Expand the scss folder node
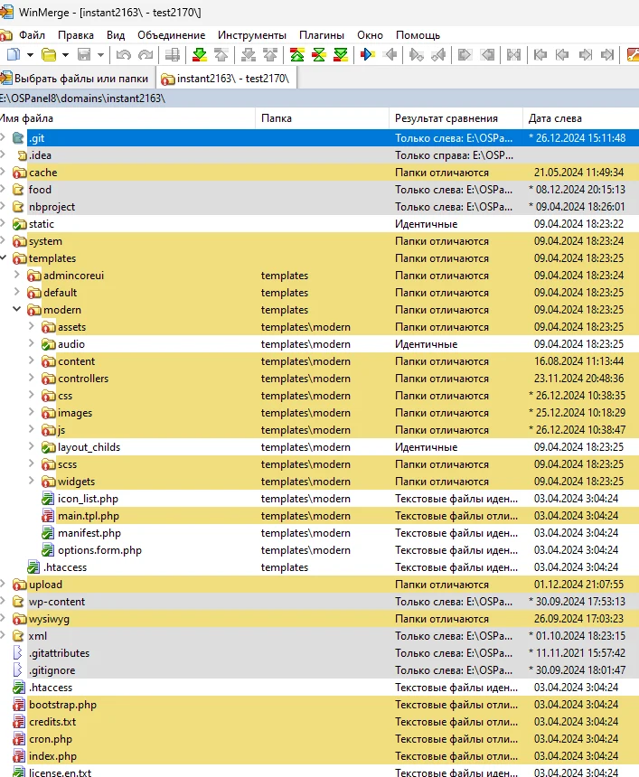The image size is (639, 777). [32, 463]
